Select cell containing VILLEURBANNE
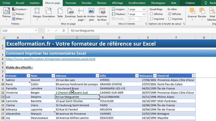The height and width of the screenshot is (121, 216). (119, 97)
